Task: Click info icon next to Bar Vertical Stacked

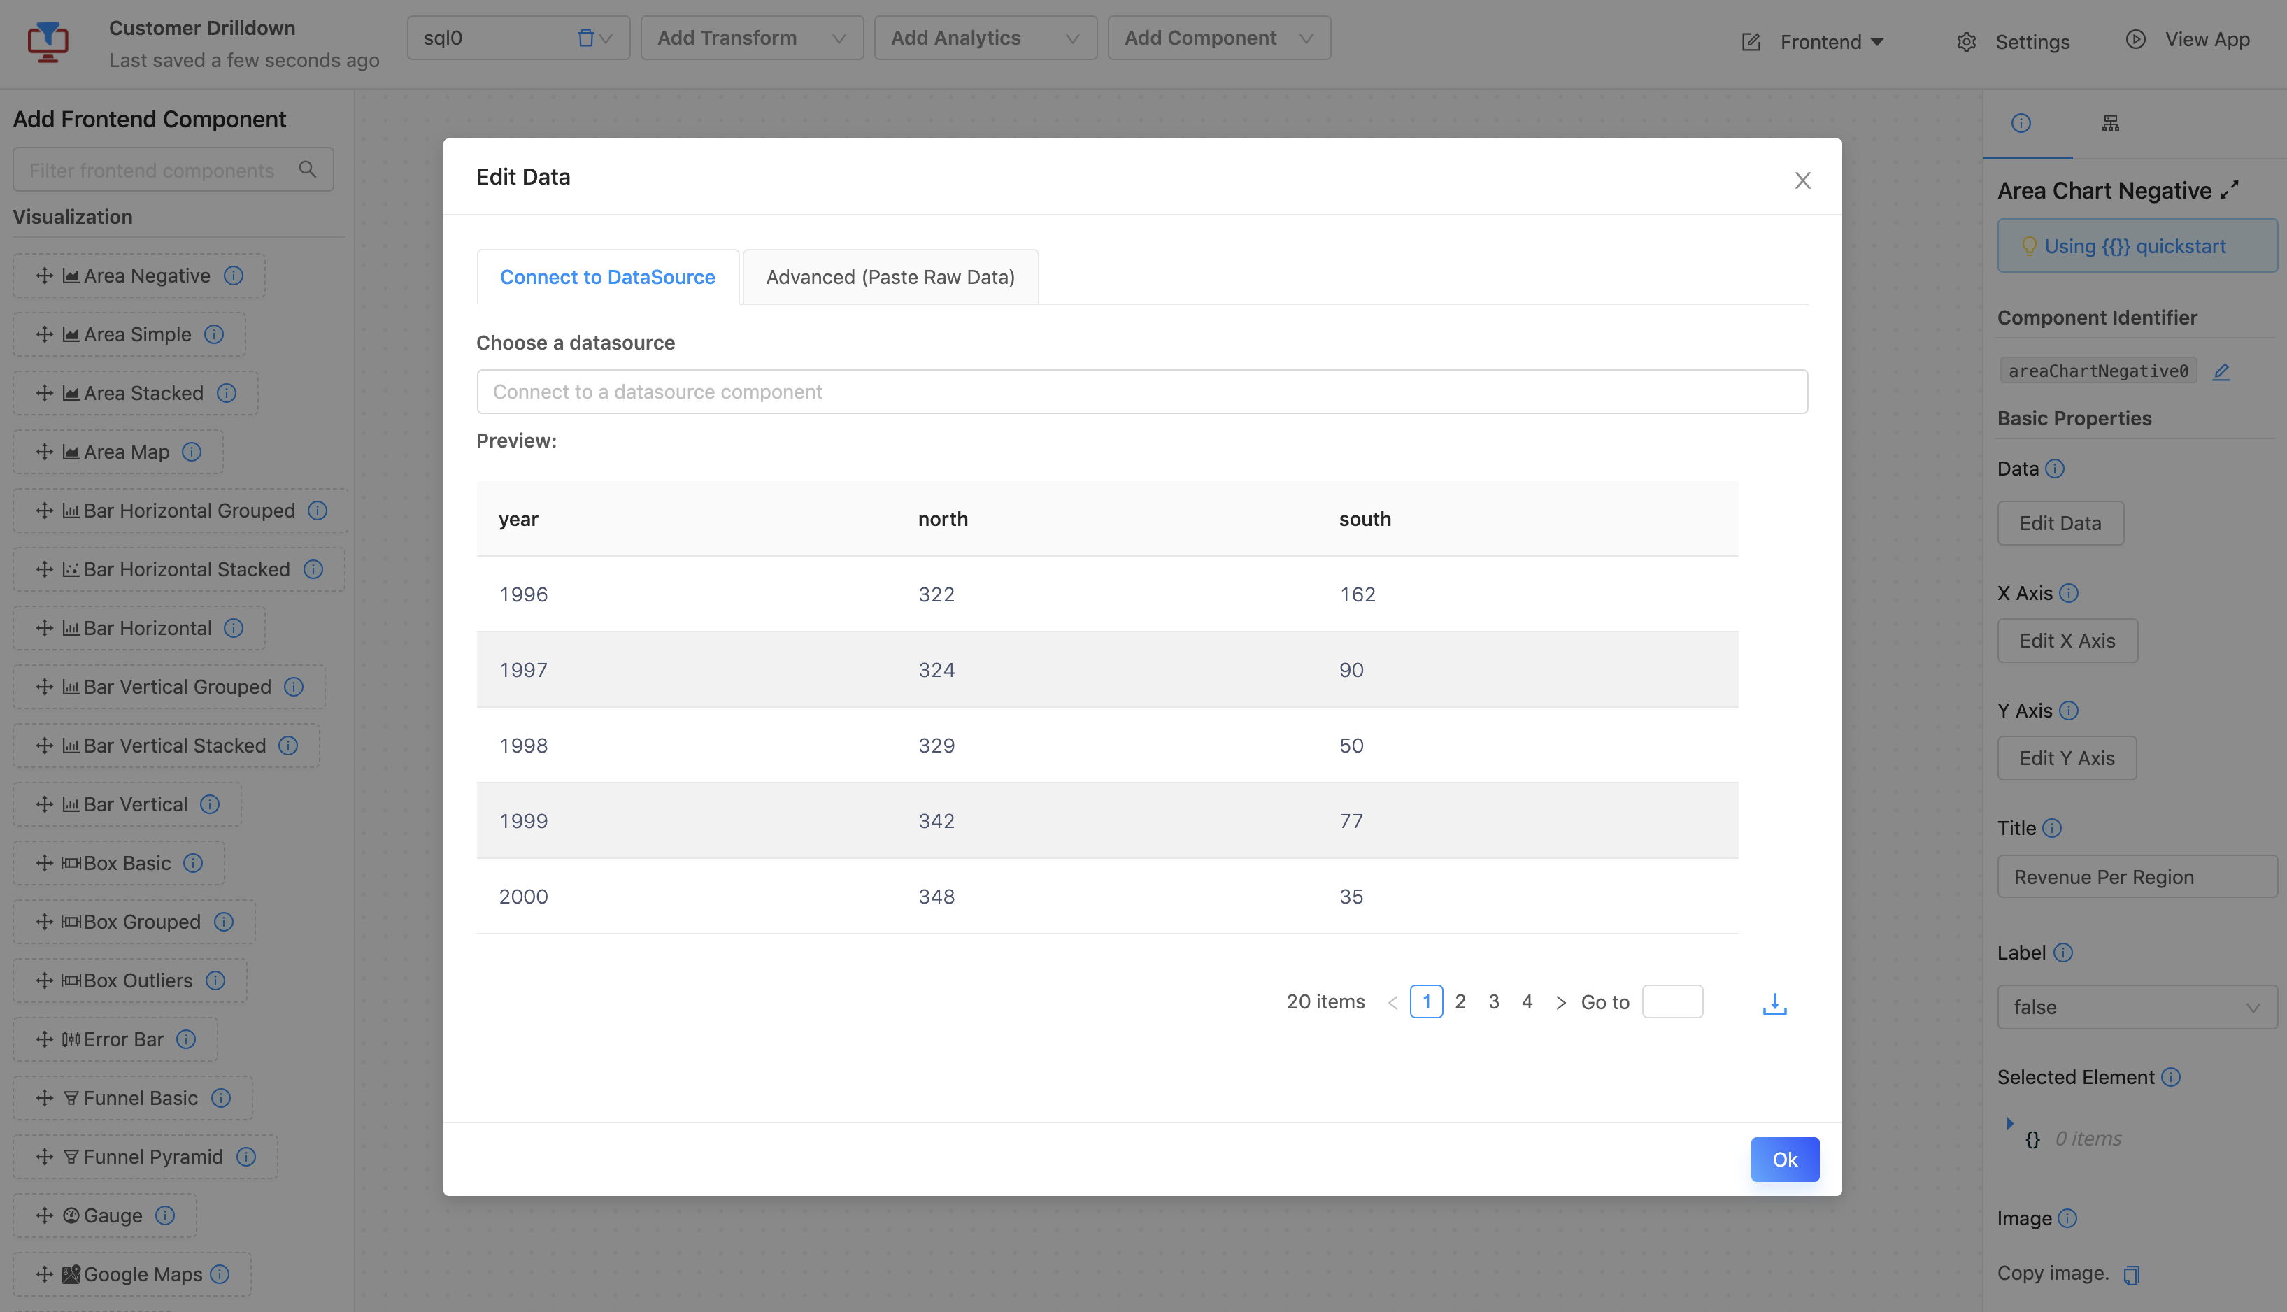Action: click(287, 746)
